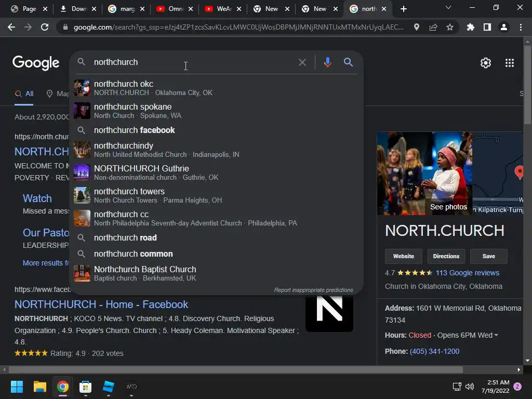Click the Save button in knowledge panel
This screenshot has width=532, height=399.
click(x=488, y=256)
